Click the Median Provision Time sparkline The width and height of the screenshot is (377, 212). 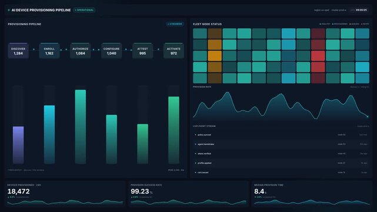[x=312, y=202]
